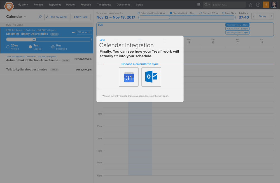Screen dimensions: 280x183
Task: Open the user profile avatar
Action: (x=273, y=5)
